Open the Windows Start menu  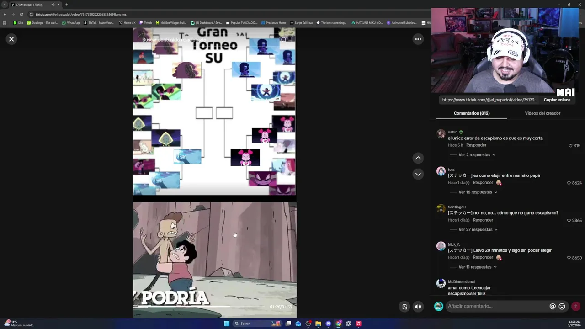click(x=227, y=324)
